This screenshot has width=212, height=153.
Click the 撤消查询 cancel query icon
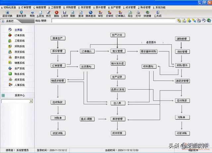coord(90,13)
